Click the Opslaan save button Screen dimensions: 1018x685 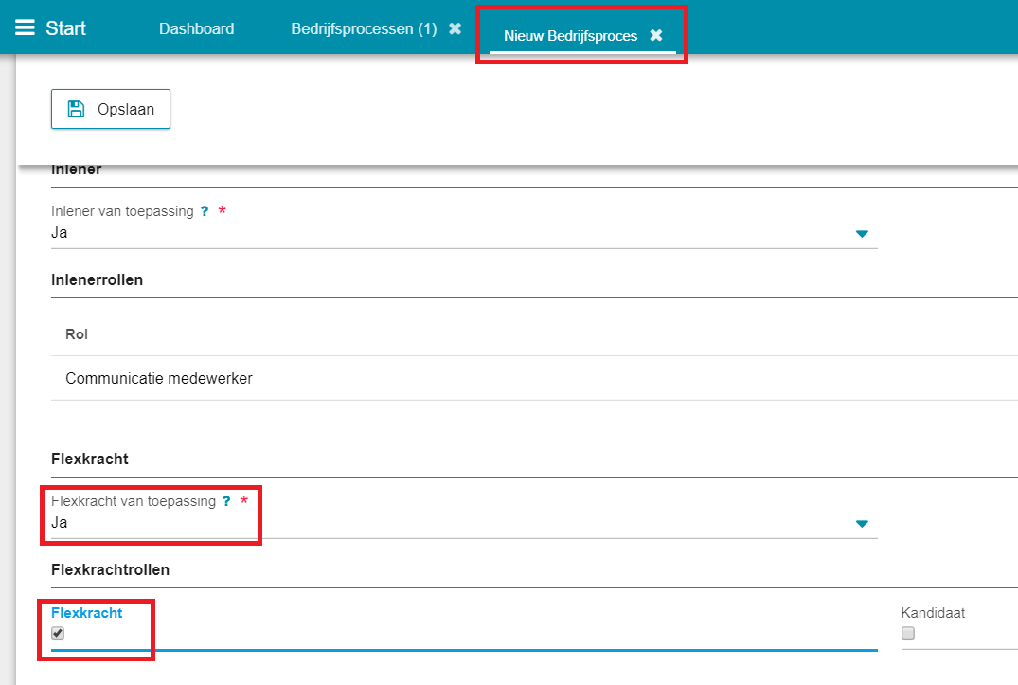pyautogui.click(x=111, y=109)
